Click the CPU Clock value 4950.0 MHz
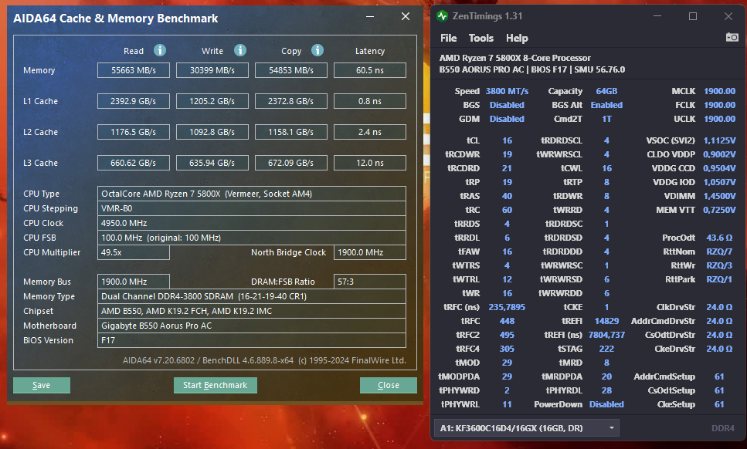 [x=252, y=223]
